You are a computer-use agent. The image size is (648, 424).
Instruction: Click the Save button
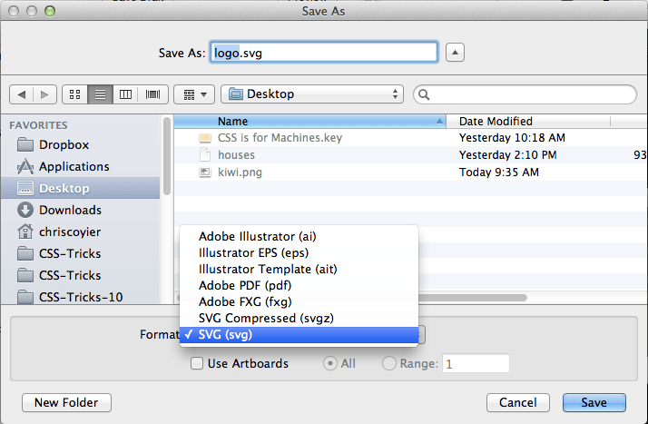tap(594, 402)
